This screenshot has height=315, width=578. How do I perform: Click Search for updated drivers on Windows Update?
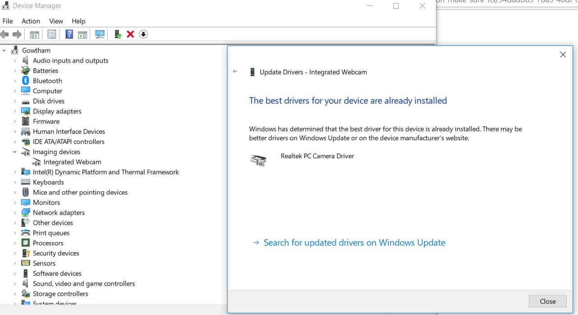354,242
